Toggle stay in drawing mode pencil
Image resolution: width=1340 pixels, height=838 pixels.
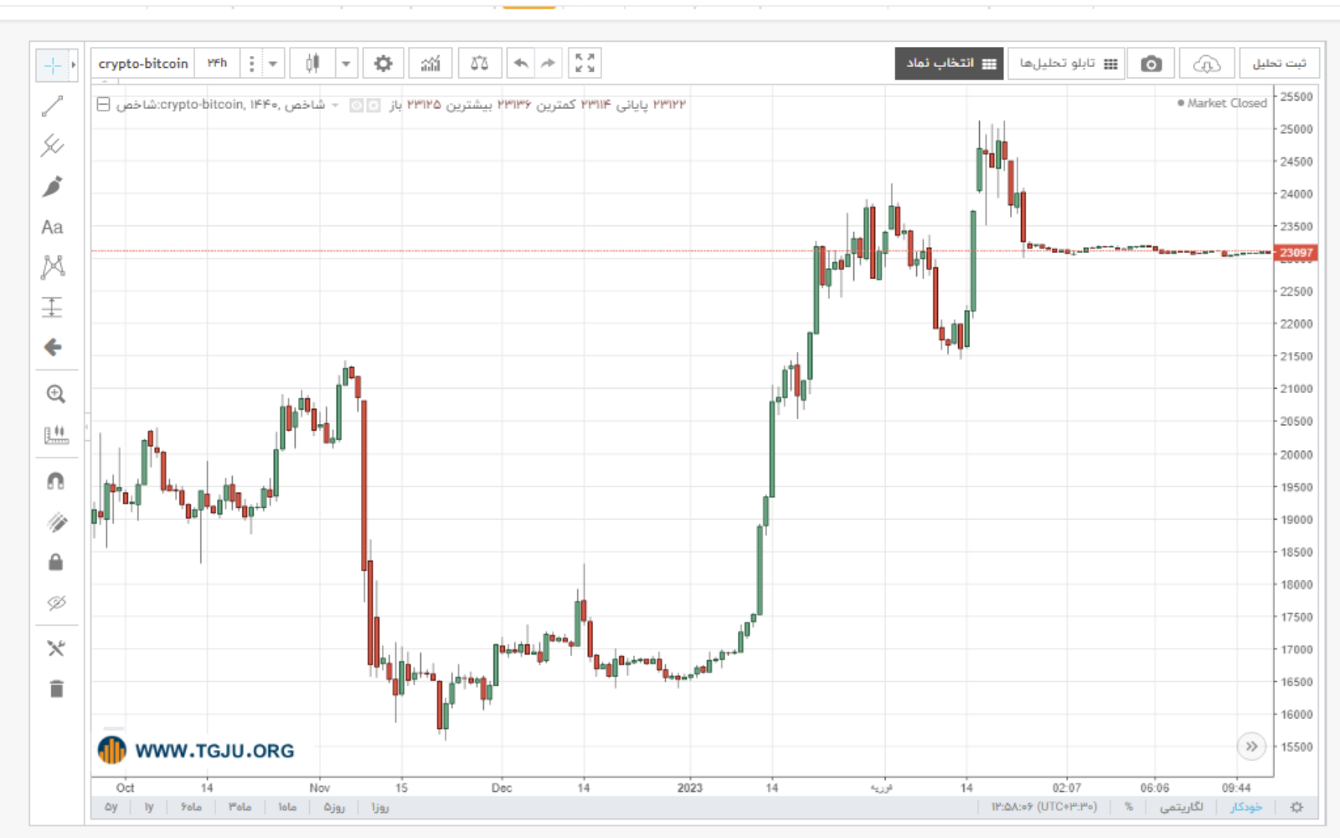[x=55, y=523]
